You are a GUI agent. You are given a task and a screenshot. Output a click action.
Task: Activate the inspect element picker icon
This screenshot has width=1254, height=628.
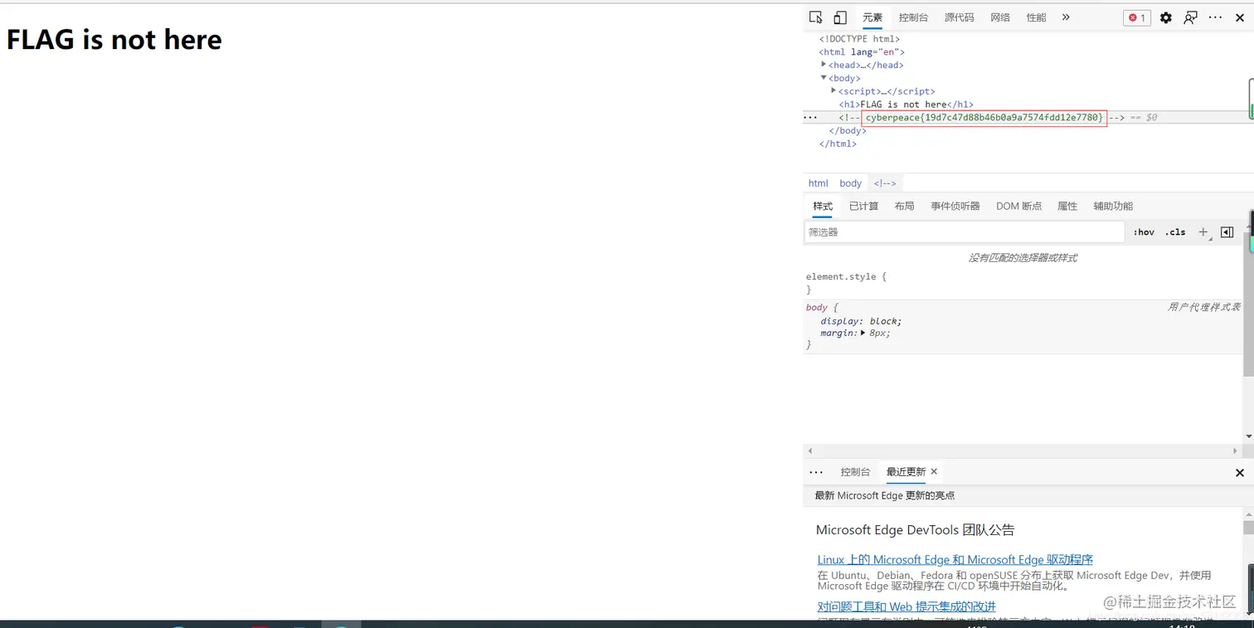point(816,17)
